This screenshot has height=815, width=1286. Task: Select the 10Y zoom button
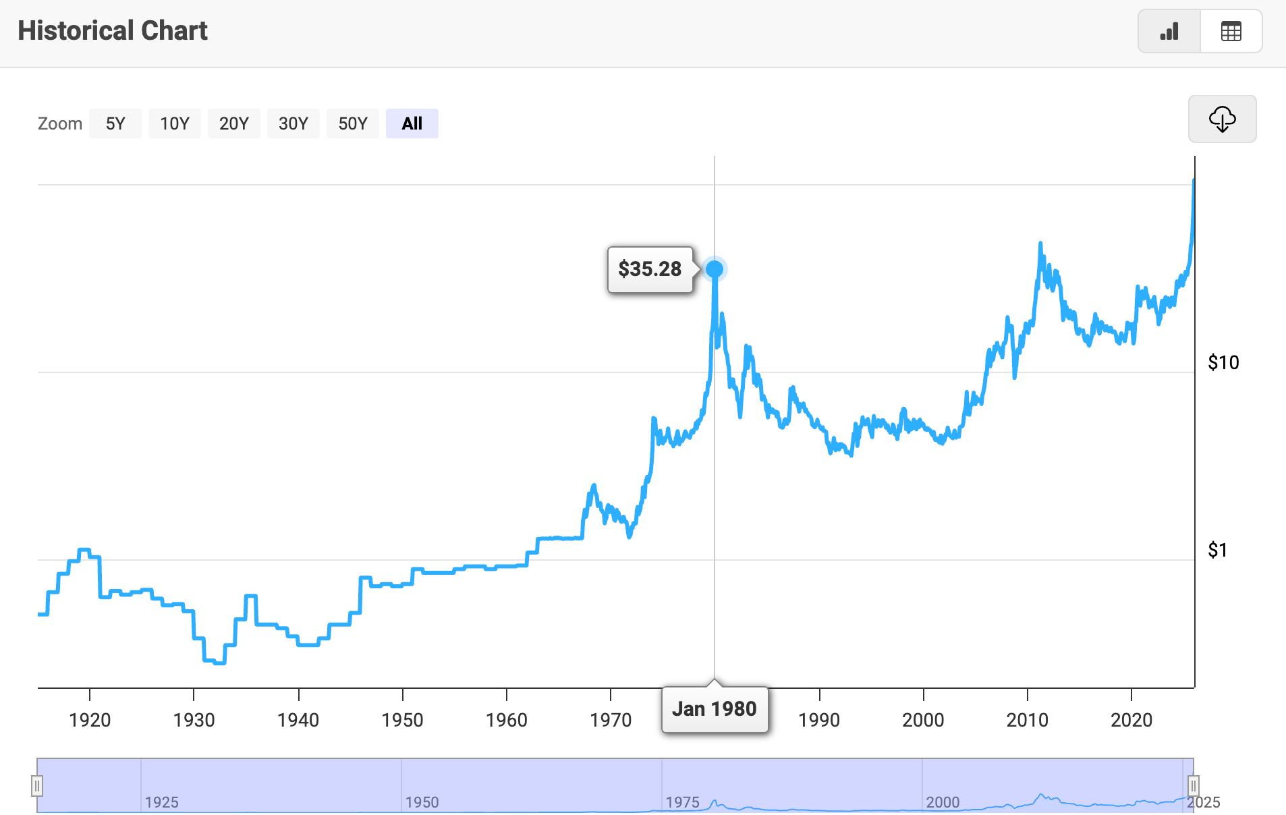pyautogui.click(x=174, y=123)
